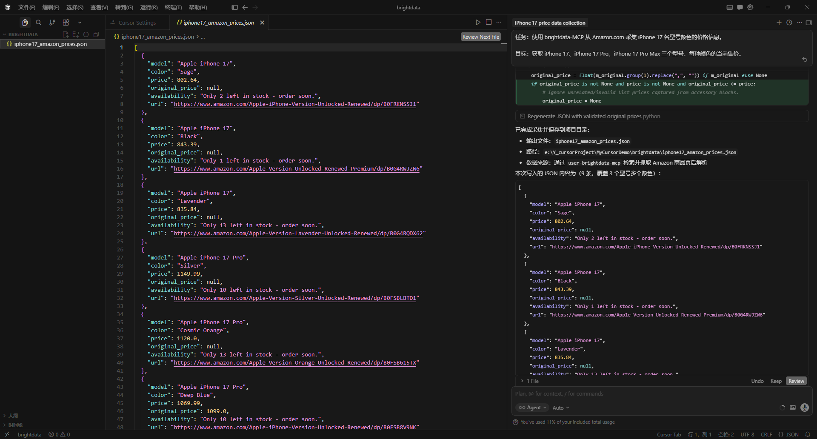Refresh the explorer file list

coord(86,34)
